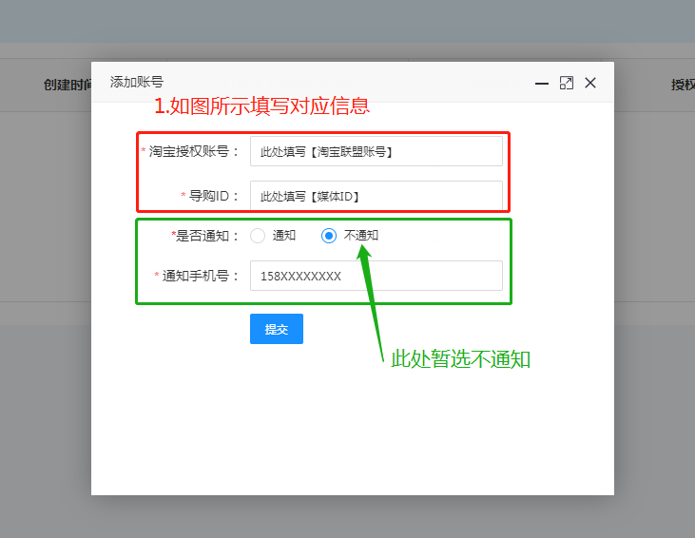Minimize the 添加账号 dialog
The height and width of the screenshot is (538, 695).
point(542,84)
